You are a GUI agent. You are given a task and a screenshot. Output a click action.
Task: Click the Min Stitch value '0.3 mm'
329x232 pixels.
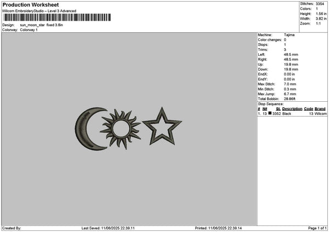290,89
